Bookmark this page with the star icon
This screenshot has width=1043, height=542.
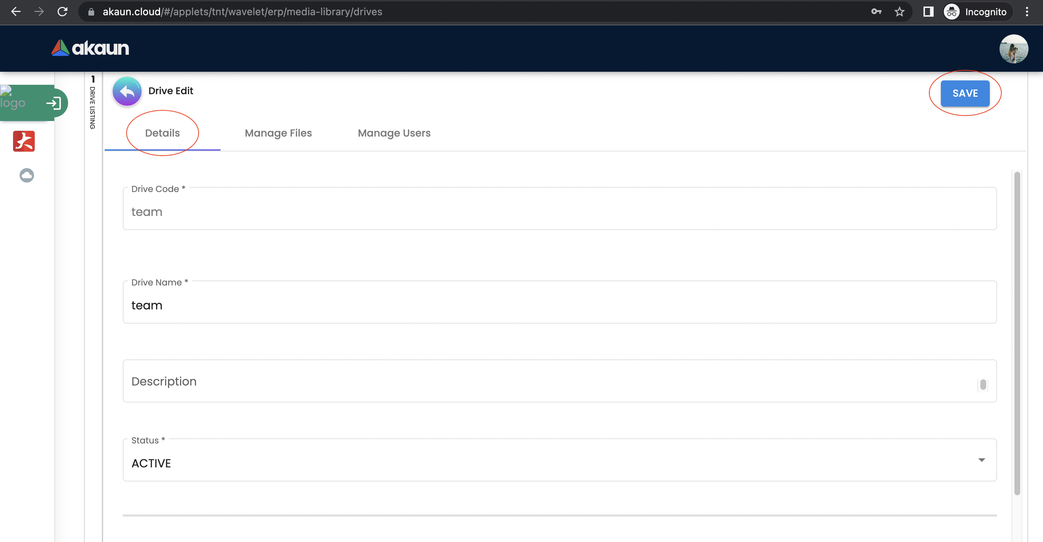click(899, 12)
